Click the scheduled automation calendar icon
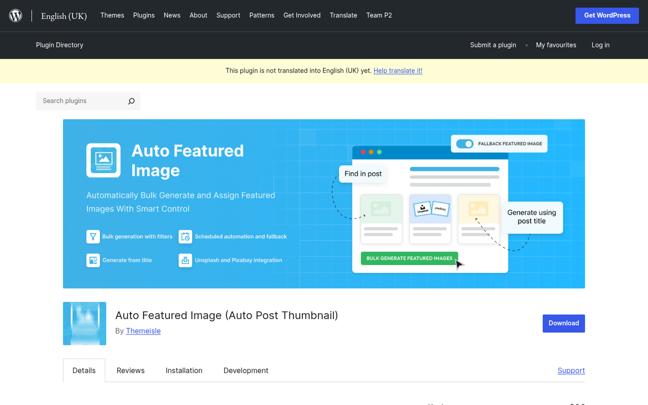Viewport: 648px width, 405px height. pos(185,236)
